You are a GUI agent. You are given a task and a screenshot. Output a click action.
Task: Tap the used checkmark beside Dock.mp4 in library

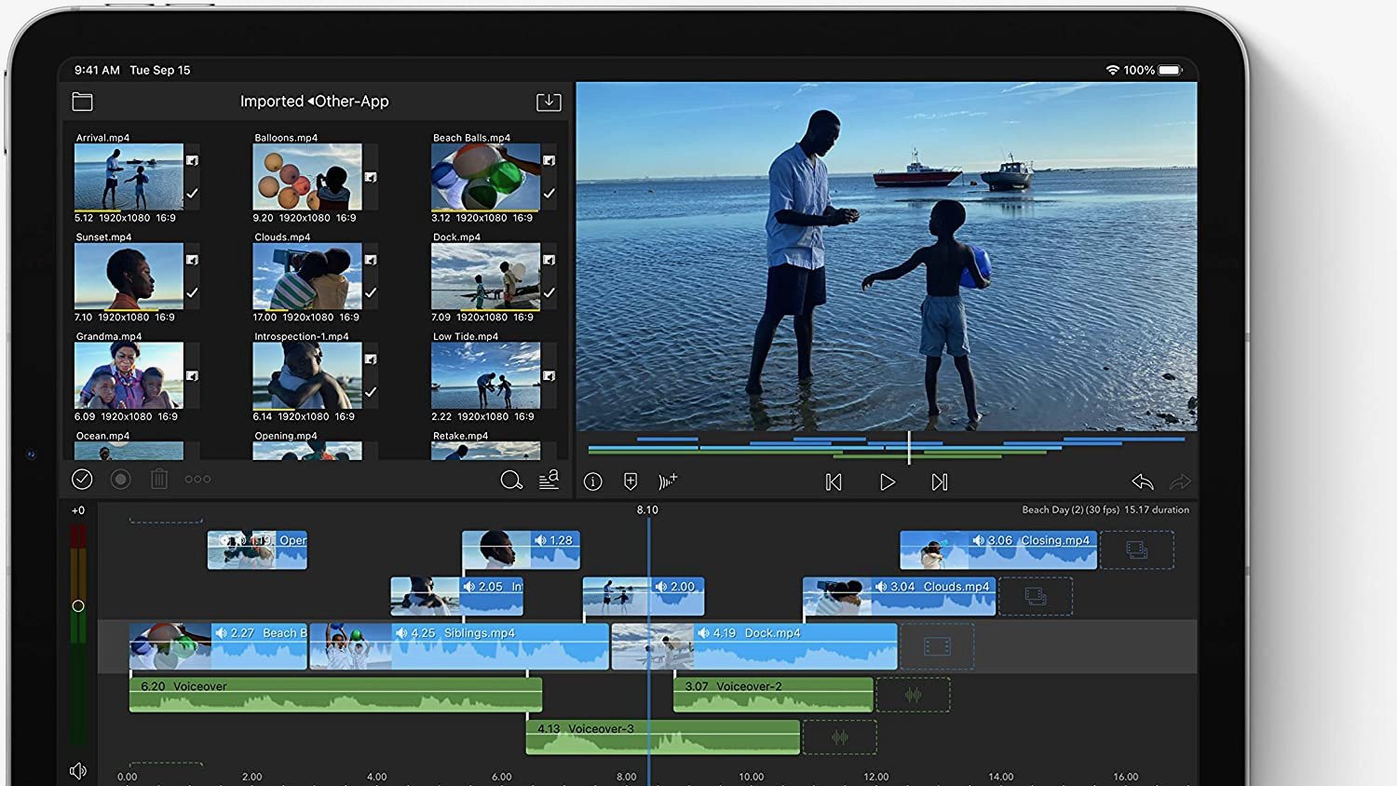(x=549, y=292)
